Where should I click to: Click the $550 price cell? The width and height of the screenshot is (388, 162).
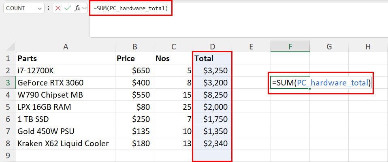click(x=134, y=95)
